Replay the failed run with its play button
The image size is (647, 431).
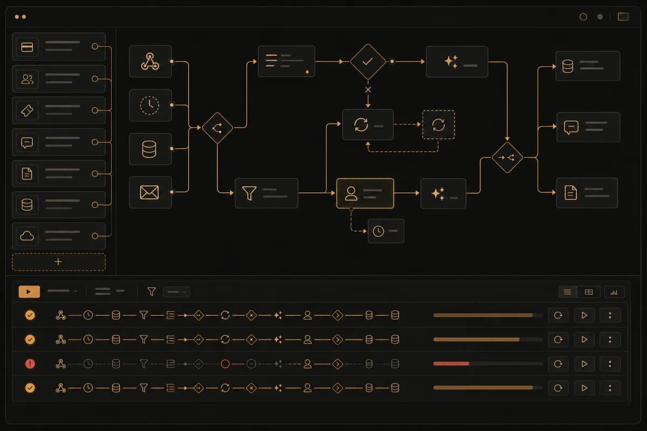tap(584, 364)
